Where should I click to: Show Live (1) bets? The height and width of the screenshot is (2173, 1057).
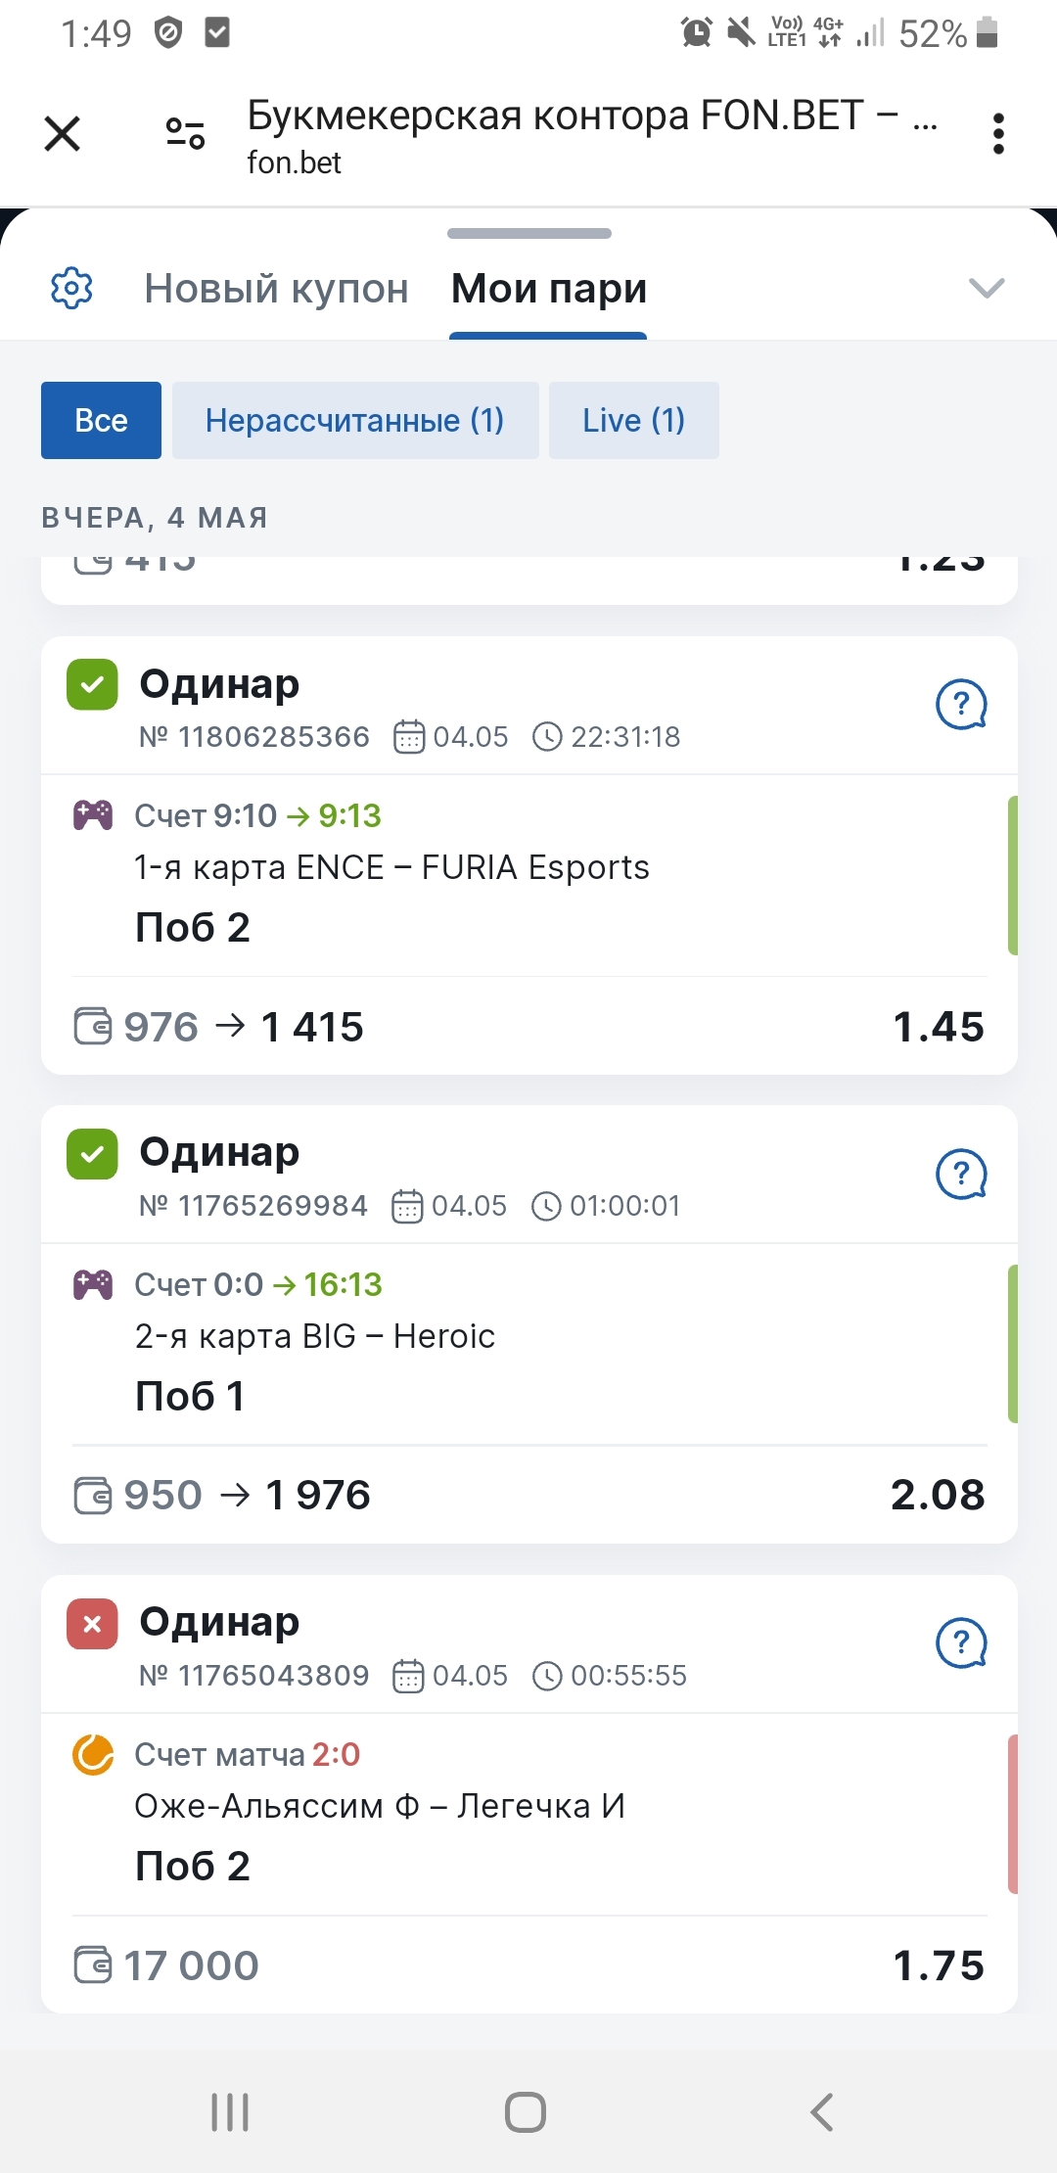tap(634, 420)
